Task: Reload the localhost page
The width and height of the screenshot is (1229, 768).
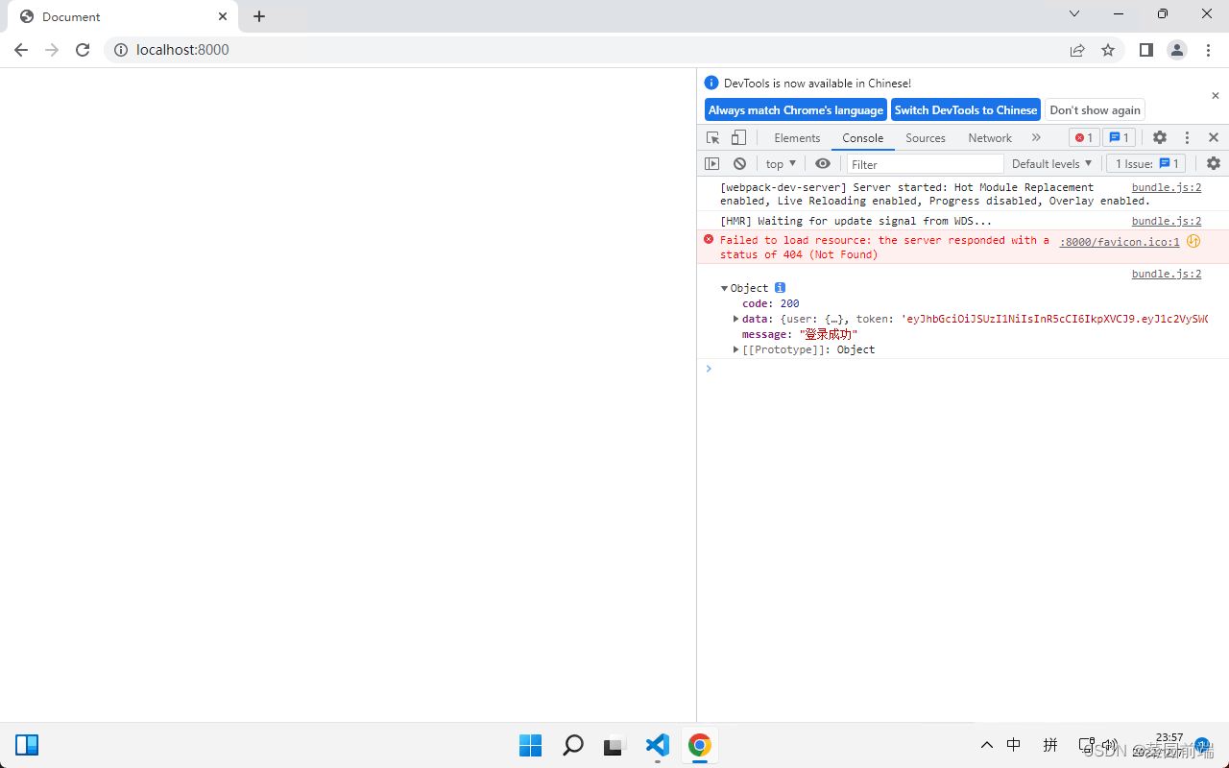Action: point(83,50)
